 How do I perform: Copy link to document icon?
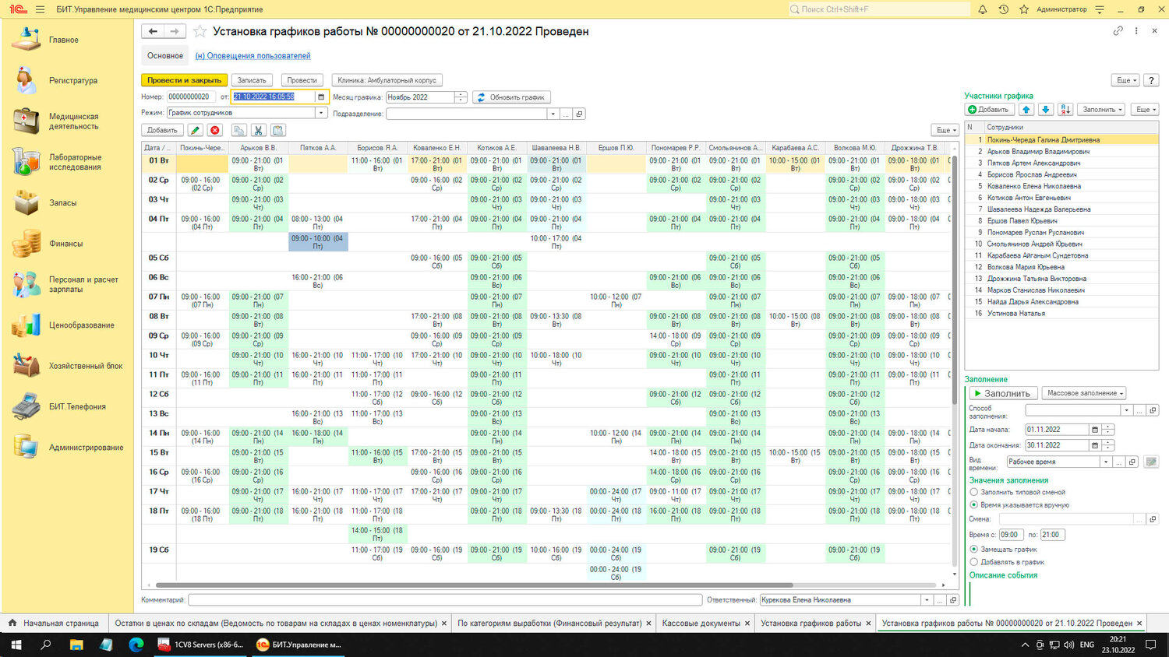pos(1118,31)
